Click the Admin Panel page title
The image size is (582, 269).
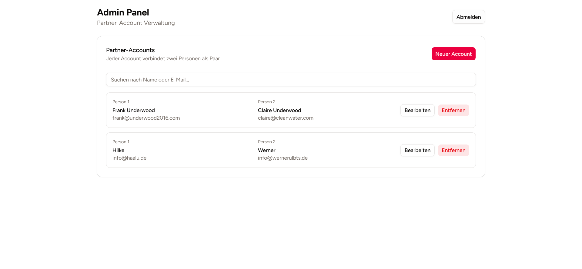coord(123,12)
